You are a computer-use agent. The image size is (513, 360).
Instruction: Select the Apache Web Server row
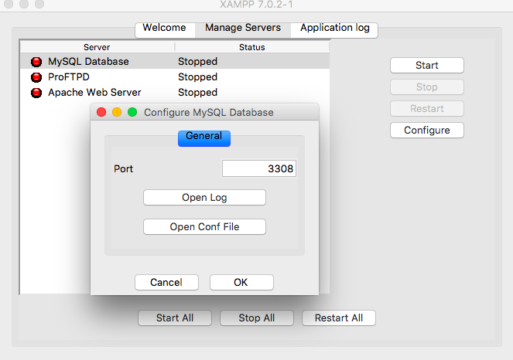(175, 93)
